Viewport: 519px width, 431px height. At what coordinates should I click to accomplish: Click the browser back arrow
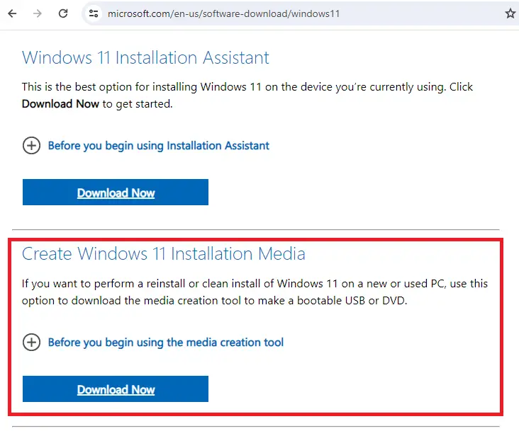click(x=12, y=13)
